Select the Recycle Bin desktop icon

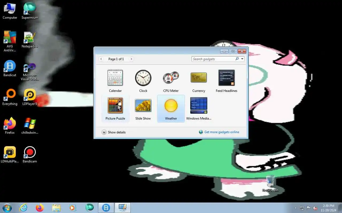[270, 183]
